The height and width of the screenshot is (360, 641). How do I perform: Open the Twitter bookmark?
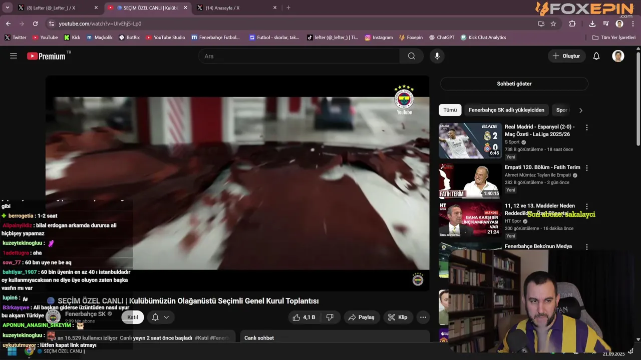point(16,37)
